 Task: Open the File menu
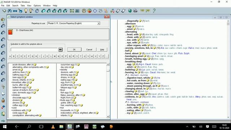coord(3,5)
